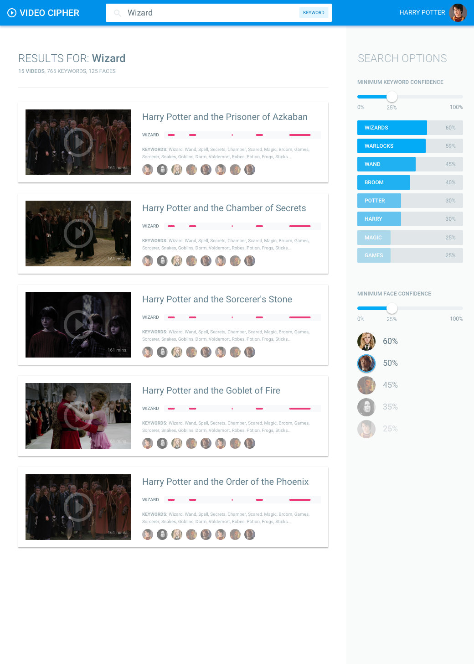Click the MAGIC keyword bar
The width and height of the screenshot is (474, 664).
(x=410, y=238)
